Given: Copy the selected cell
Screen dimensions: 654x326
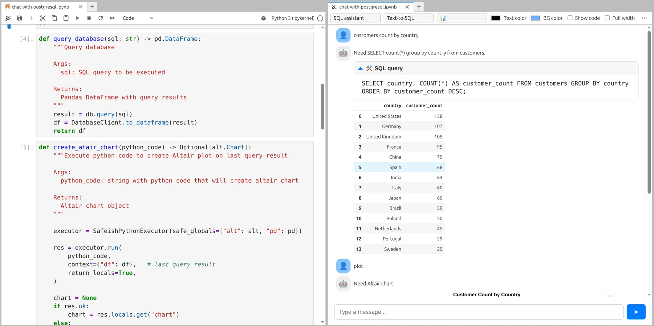Looking at the screenshot, I should (54, 18).
